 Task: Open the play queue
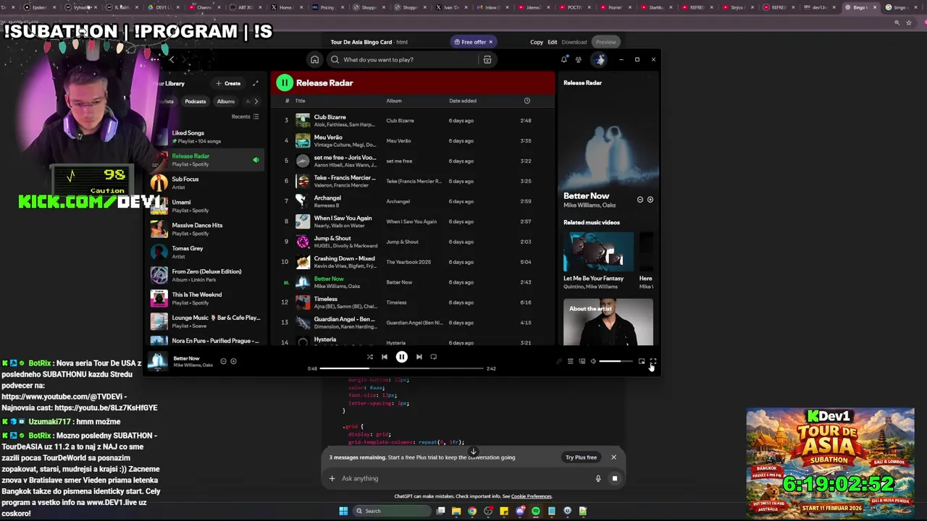570,361
